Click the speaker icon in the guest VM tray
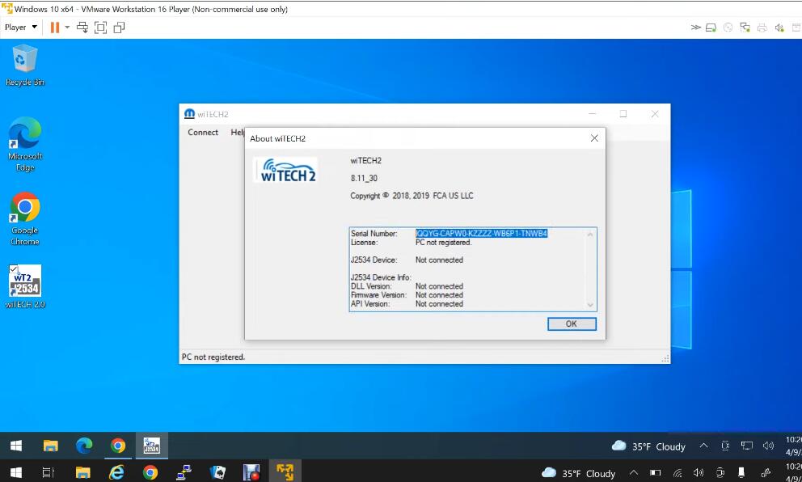802x482 pixels. (768, 446)
